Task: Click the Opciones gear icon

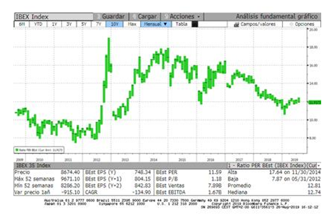Action: click(291, 24)
